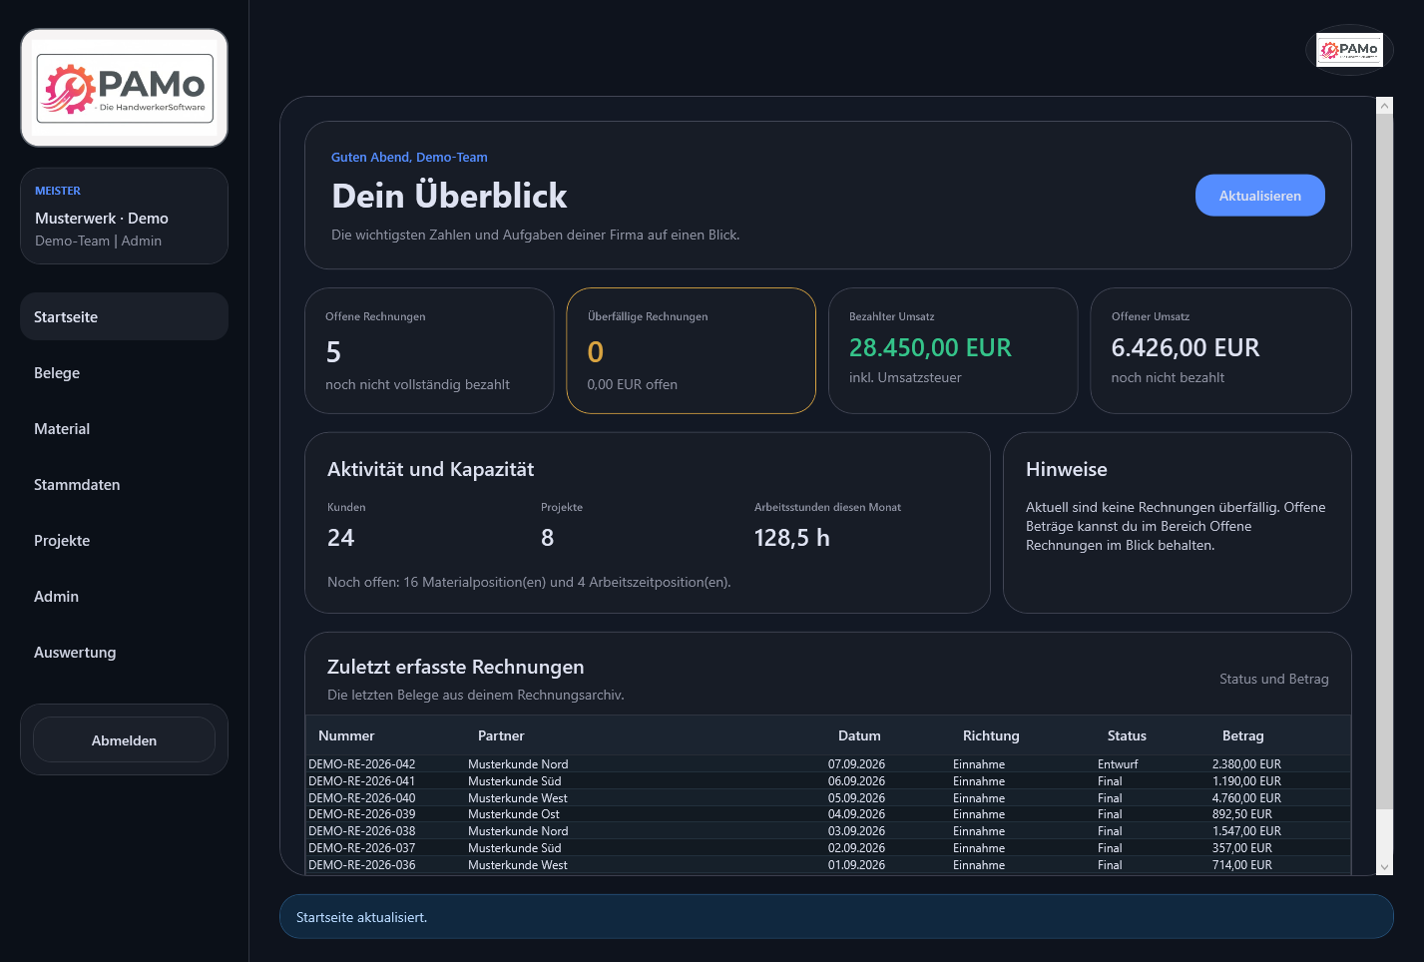The width and height of the screenshot is (1424, 962).
Task: Click the Bezahlter Umsatz card
Action: pyautogui.click(x=953, y=350)
